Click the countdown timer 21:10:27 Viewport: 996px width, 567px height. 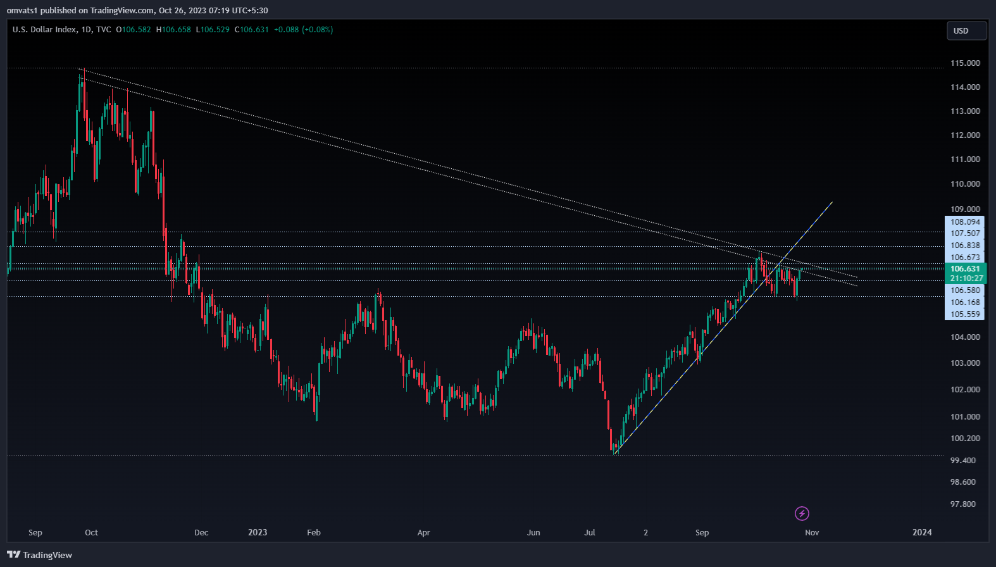(x=966, y=278)
